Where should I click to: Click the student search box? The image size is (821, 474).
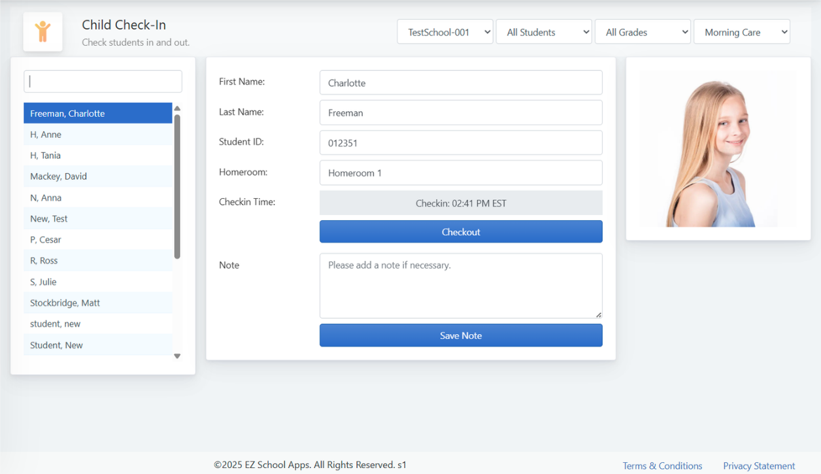tap(102, 81)
